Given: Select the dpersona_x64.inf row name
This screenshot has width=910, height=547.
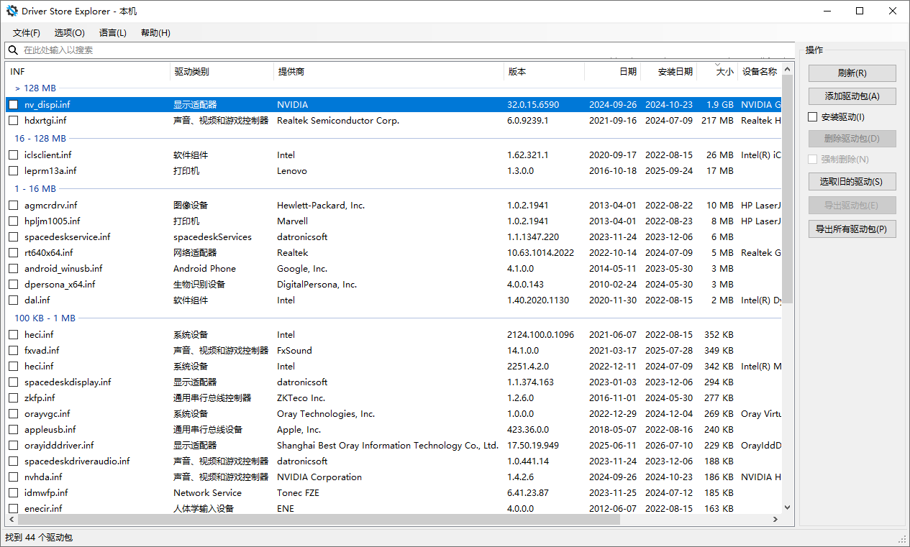Looking at the screenshot, I should pyautogui.click(x=60, y=285).
